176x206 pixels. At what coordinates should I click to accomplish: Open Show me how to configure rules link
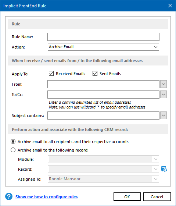pyautogui.click(x=46, y=197)
